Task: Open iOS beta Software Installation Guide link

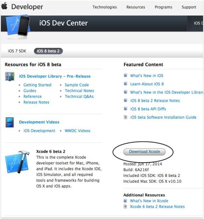Action: coord(163,117)
